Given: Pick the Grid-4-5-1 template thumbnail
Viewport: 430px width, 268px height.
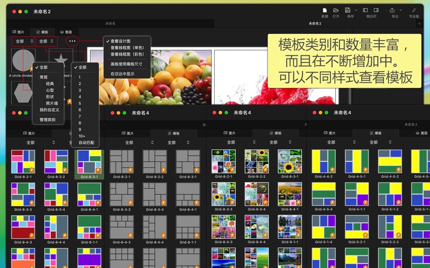Looking at the screenshot, I should point(357,161).
